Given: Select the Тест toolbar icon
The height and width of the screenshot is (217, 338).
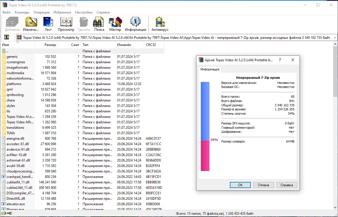Looking at the screenshot, I should tap(48, 24).
